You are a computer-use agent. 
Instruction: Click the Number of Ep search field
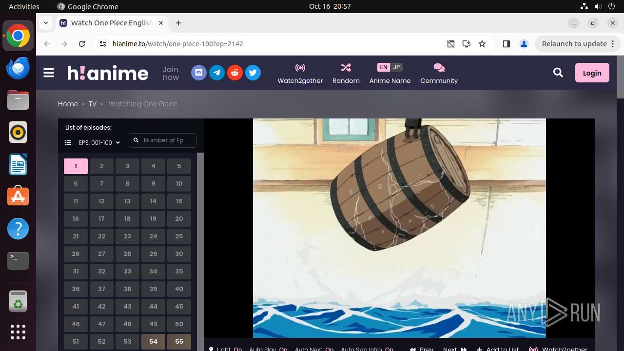tap(163, 140)
